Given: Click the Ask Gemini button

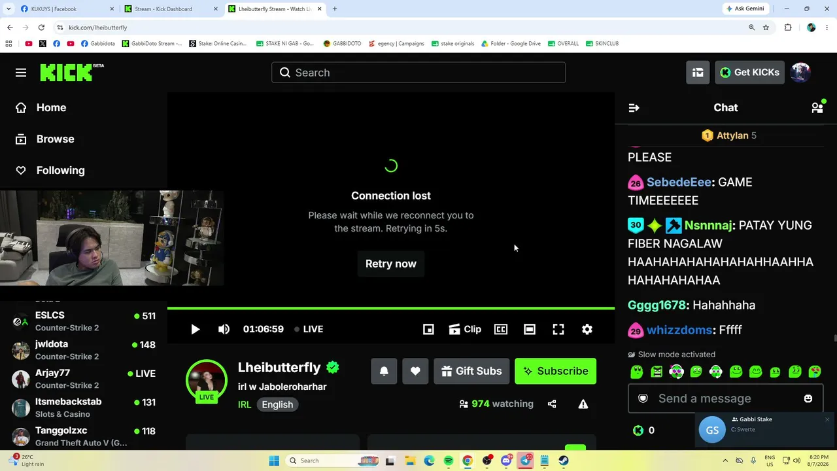Looking at the screenshot, I should click(x=744, y=9).
